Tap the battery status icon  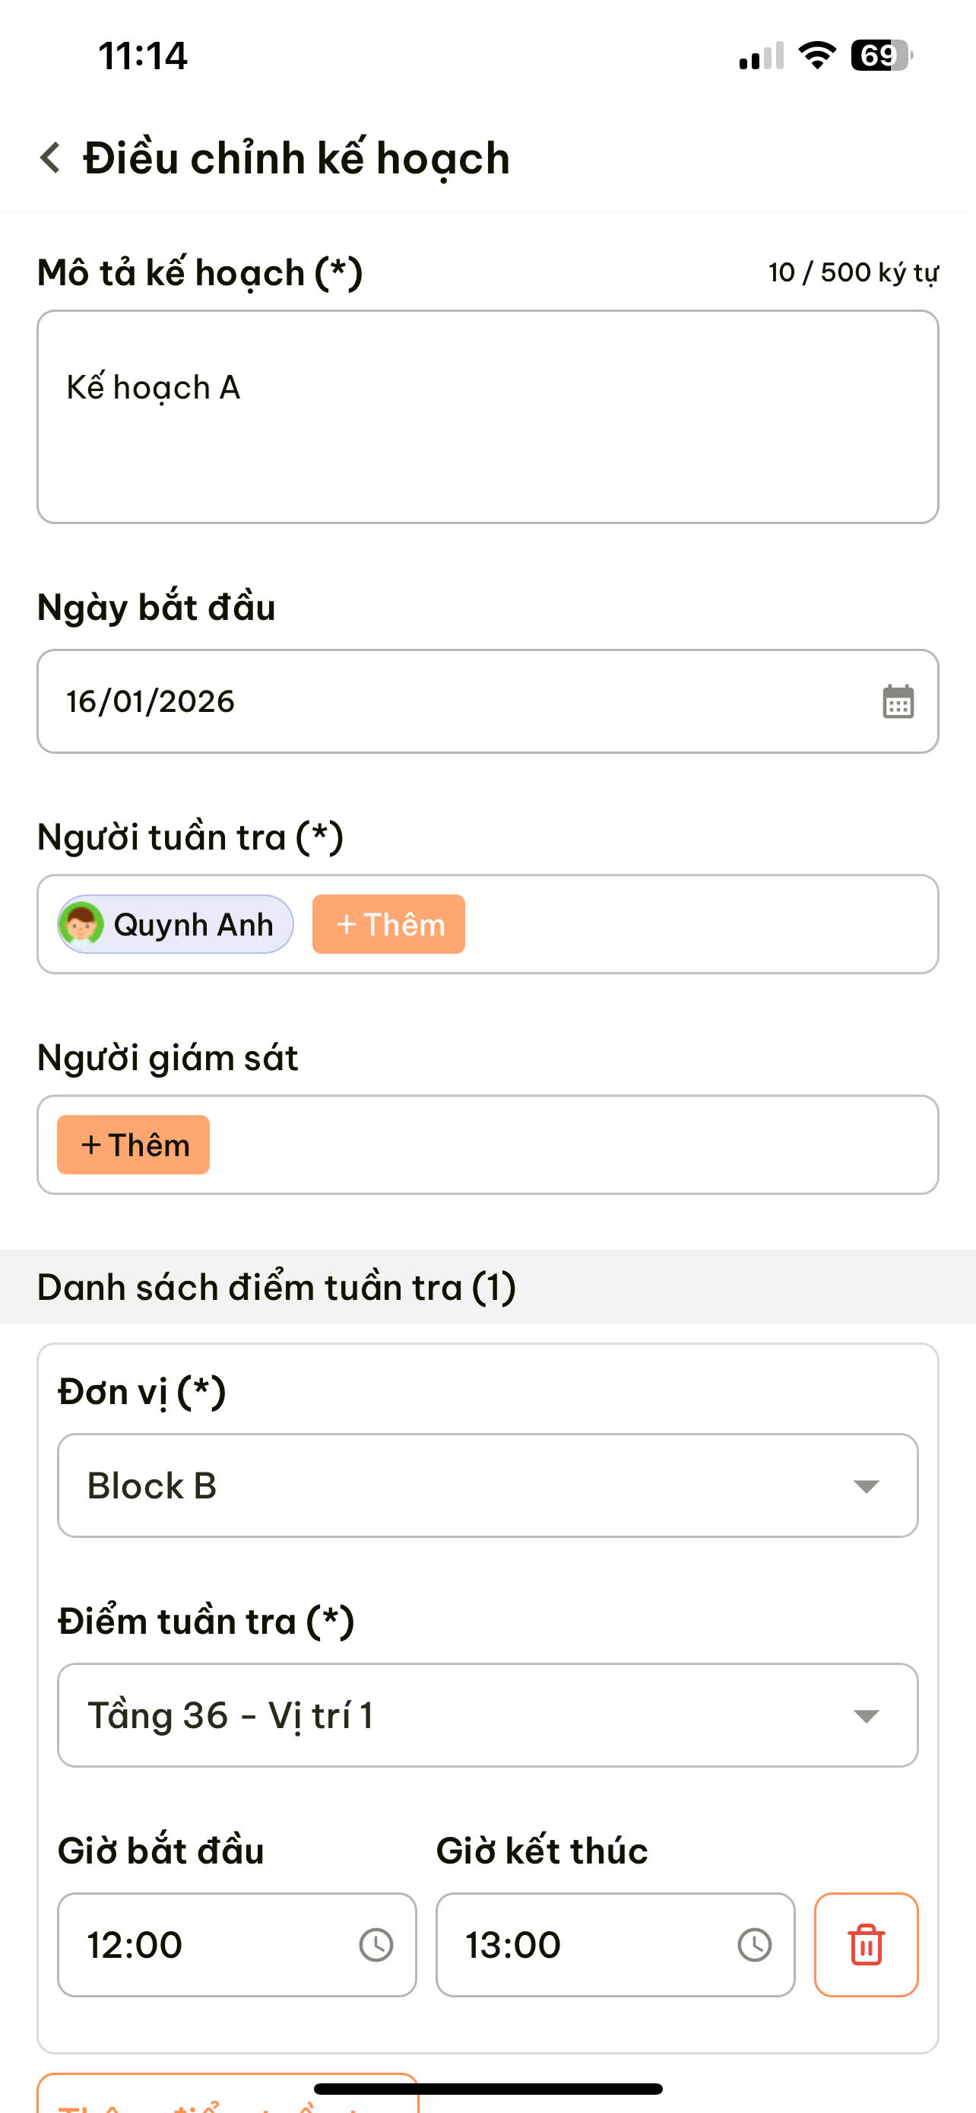point(881,56)
